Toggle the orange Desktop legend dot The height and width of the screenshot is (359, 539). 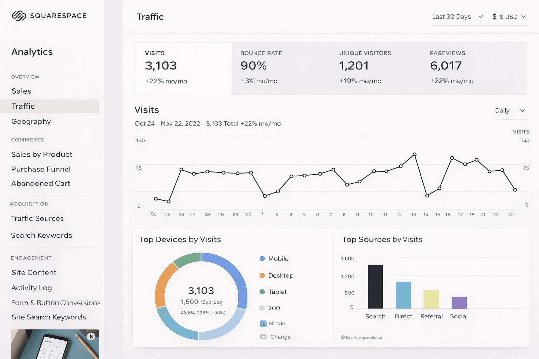click(262, 276)
